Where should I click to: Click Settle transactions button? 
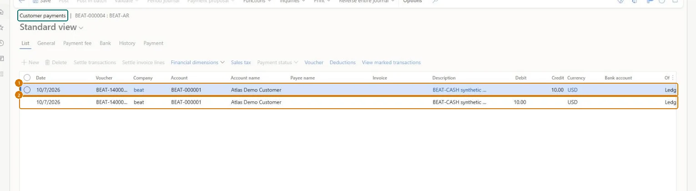click(x=95, y=62)
